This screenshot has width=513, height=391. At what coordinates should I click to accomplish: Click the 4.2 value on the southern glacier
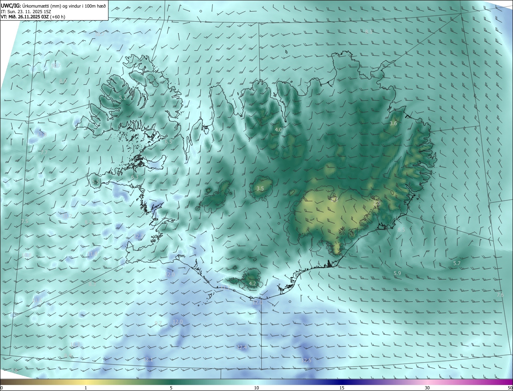252,283
